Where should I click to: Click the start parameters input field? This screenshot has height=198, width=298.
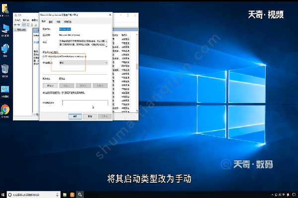click(x=85, y=102)
